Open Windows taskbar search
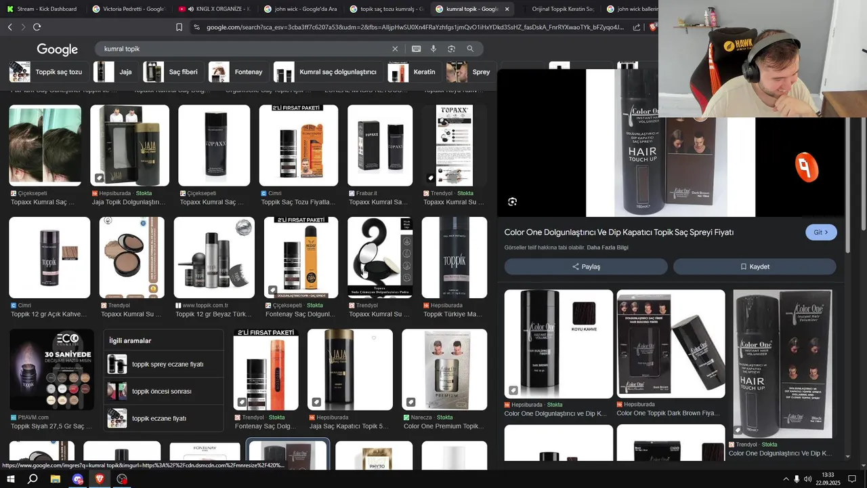Image resolution: width=867 pixels, height=488 pixels. click(x=33, y=479)
